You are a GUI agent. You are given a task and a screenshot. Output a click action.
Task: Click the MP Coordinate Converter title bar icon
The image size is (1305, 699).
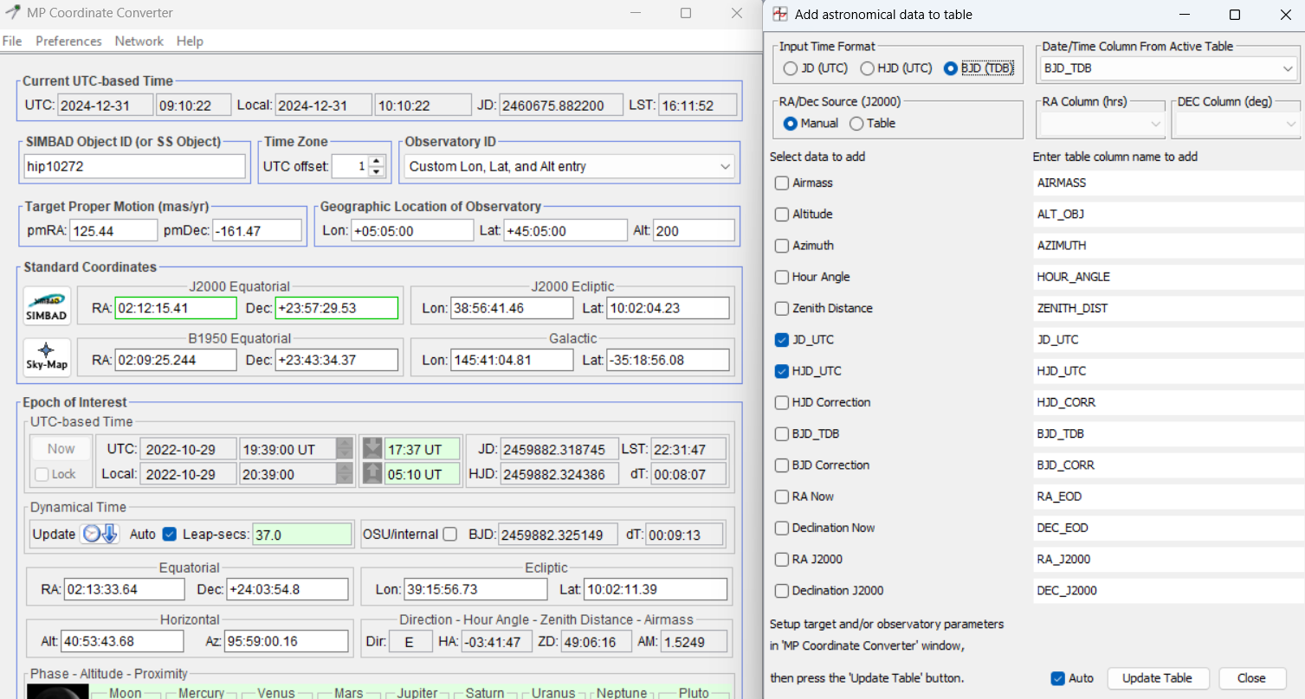tap(13, 13)
